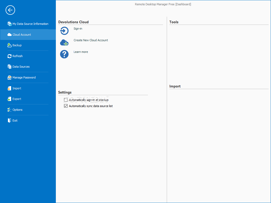Click the cloud-with-plus Create Account icon
The image size is (271, 203).
coord(64,43)
